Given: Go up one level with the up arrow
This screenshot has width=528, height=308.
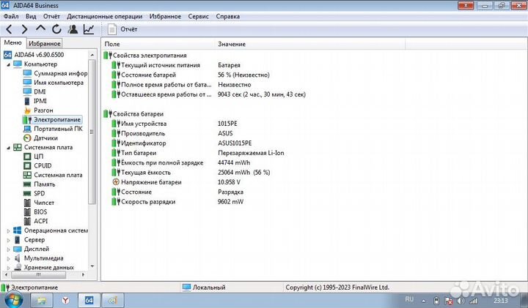Looking at the screenshot, I should [40, 29].
